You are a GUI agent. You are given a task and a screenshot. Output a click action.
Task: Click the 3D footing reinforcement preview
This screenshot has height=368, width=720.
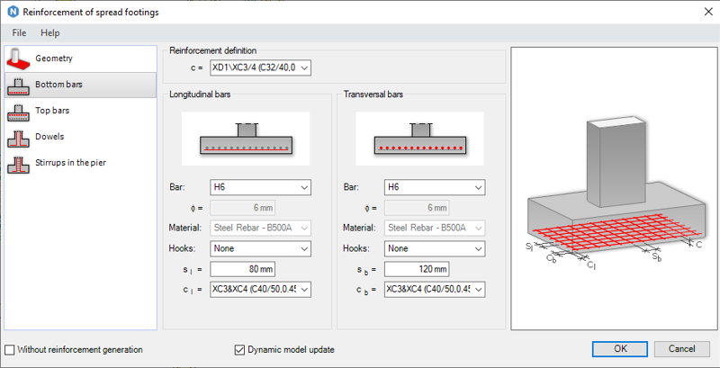[x=614, y=188]
